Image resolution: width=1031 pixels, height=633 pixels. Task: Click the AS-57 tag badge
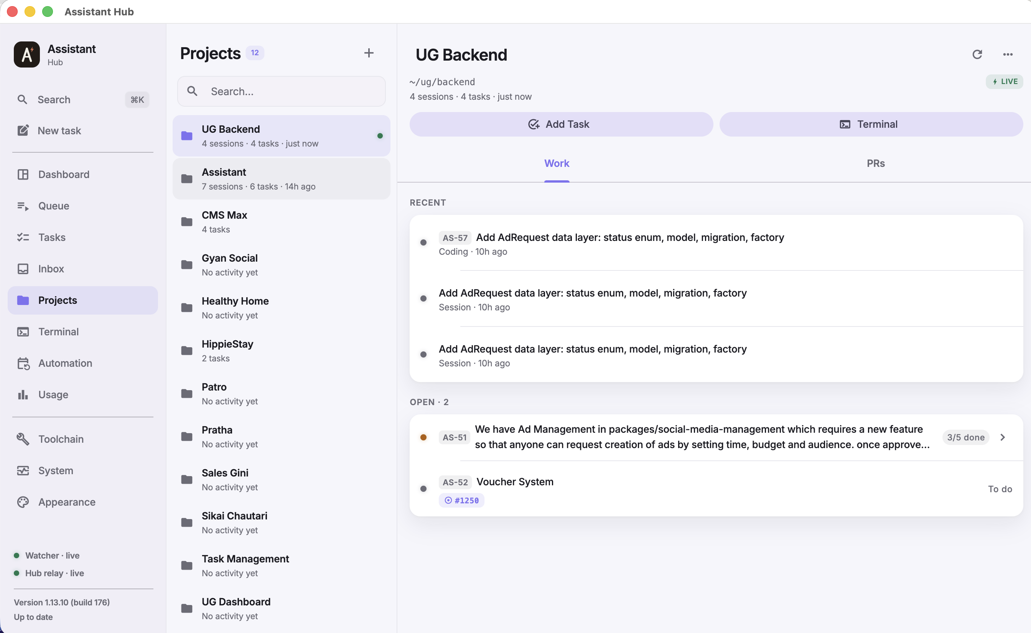click(x=455, y=238)
